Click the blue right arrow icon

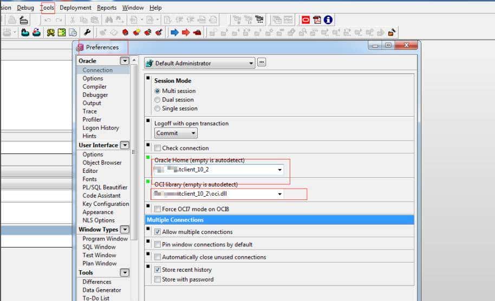174,32
